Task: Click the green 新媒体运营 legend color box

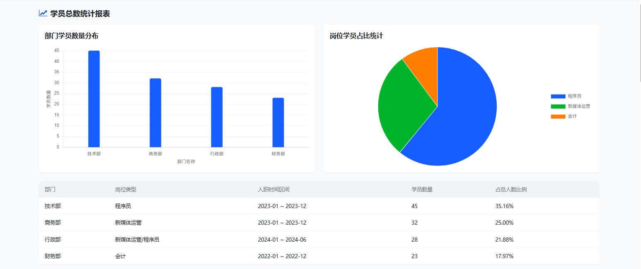Action: (x=558, y=107)
